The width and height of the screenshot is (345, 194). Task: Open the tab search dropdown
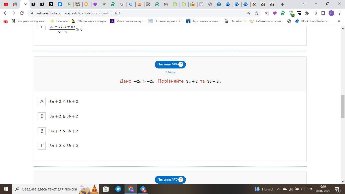tap(304, 4)
